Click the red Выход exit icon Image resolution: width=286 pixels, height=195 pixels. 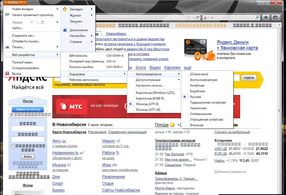click(7, 74)
